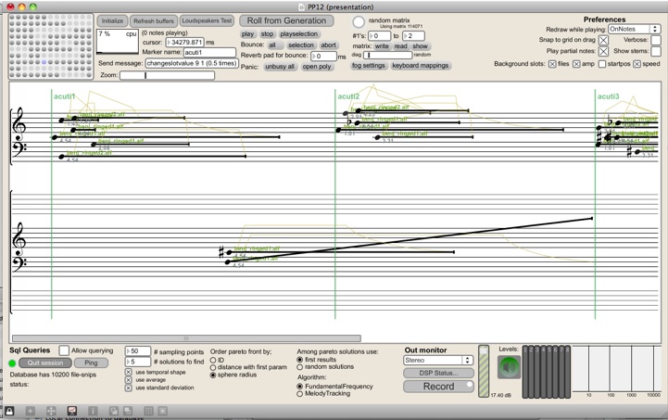Open Redraw while playing OnNotes dropdown
The height and width of the screenshot is (420, 668).
tap(635, 29)
